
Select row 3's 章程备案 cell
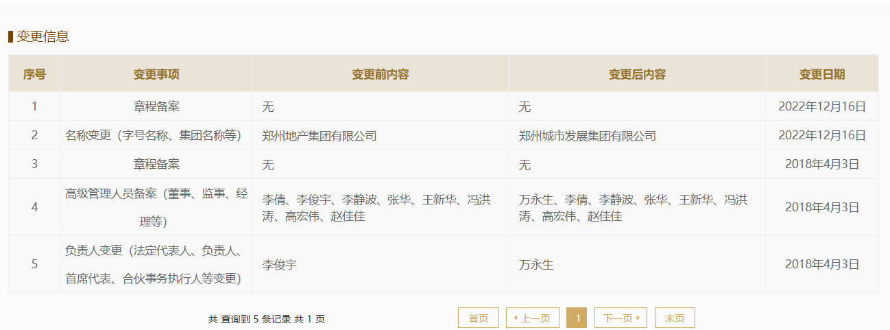click(156, 164)
